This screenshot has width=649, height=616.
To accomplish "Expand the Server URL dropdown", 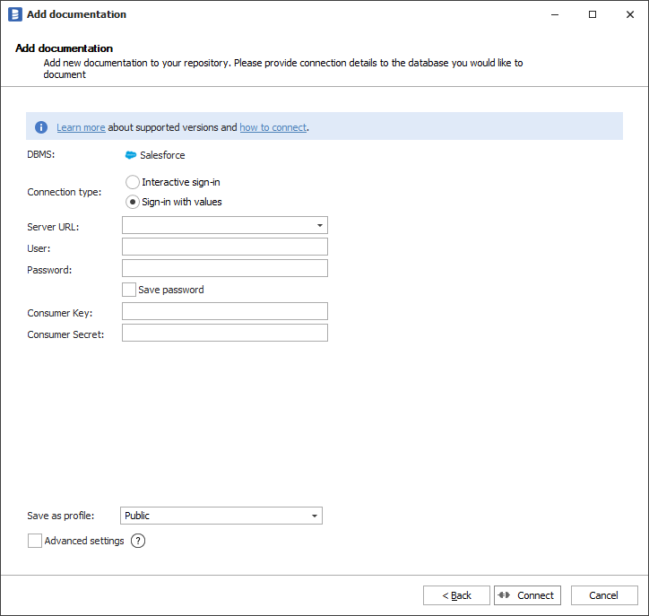I will click(x=320, y=226).
